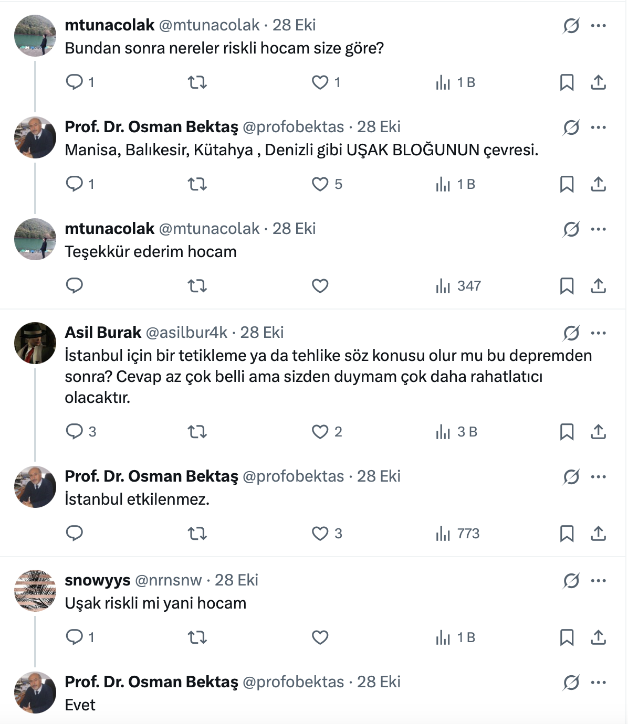Bookmark Asil Burak's İstanbul question tweet
628x724 pixels.
(x=567, y=432)
